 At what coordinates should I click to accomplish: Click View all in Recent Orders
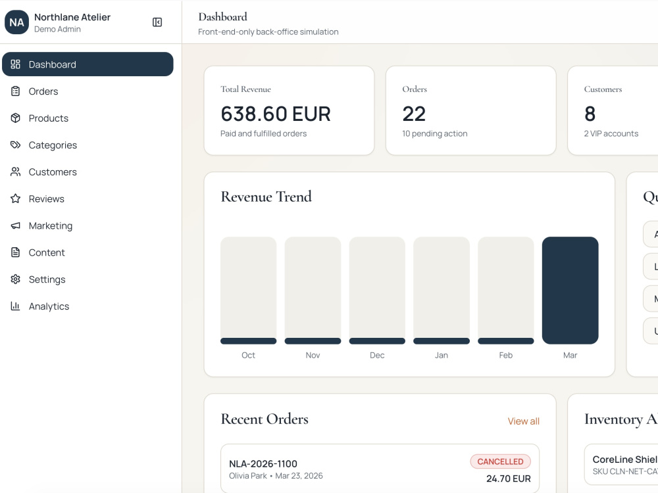coord(523,421)
